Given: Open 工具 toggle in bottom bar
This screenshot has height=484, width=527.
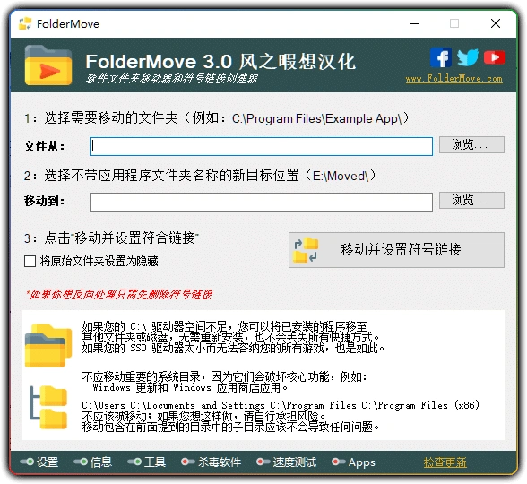Looking at the screenshot, I should 147,462.
